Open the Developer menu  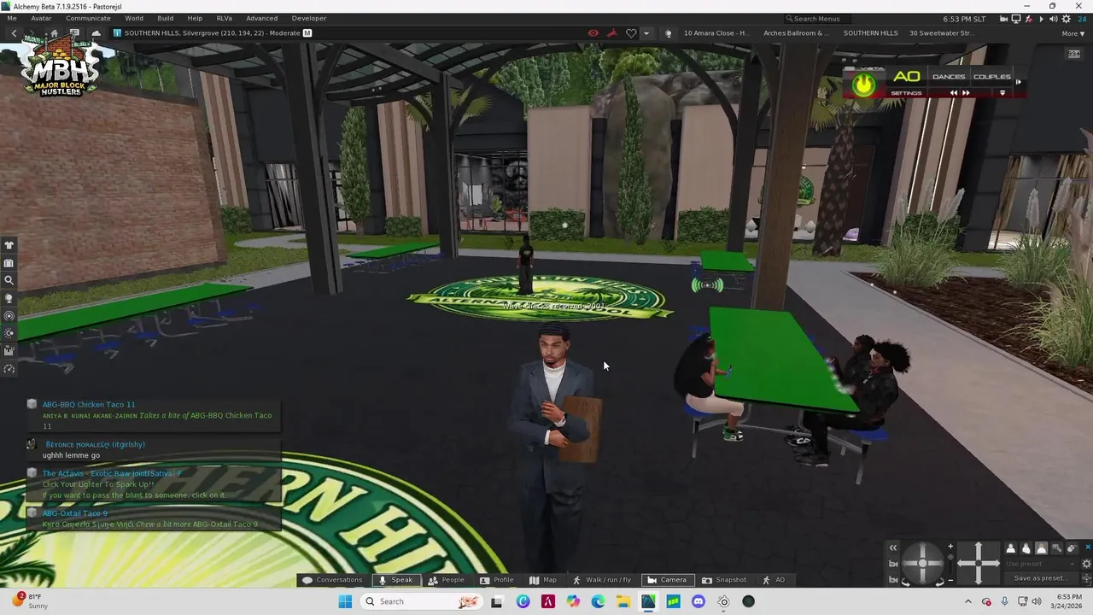[x=309, y=18]
